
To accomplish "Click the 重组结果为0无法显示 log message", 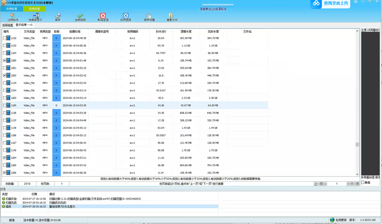I will click(62, 206).
